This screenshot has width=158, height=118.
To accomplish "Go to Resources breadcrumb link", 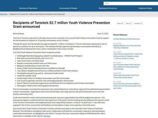I will tap(4, 14).
